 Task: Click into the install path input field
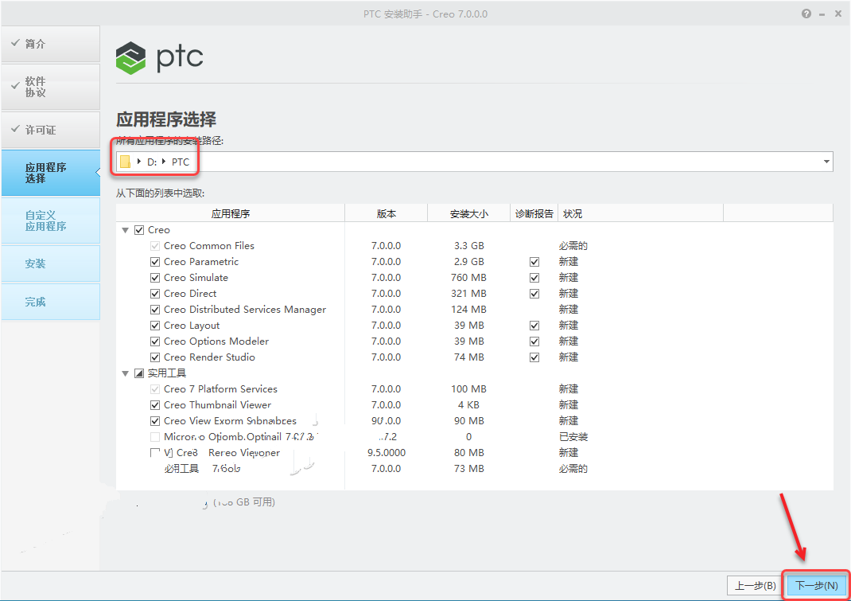(x=475, y=162)
